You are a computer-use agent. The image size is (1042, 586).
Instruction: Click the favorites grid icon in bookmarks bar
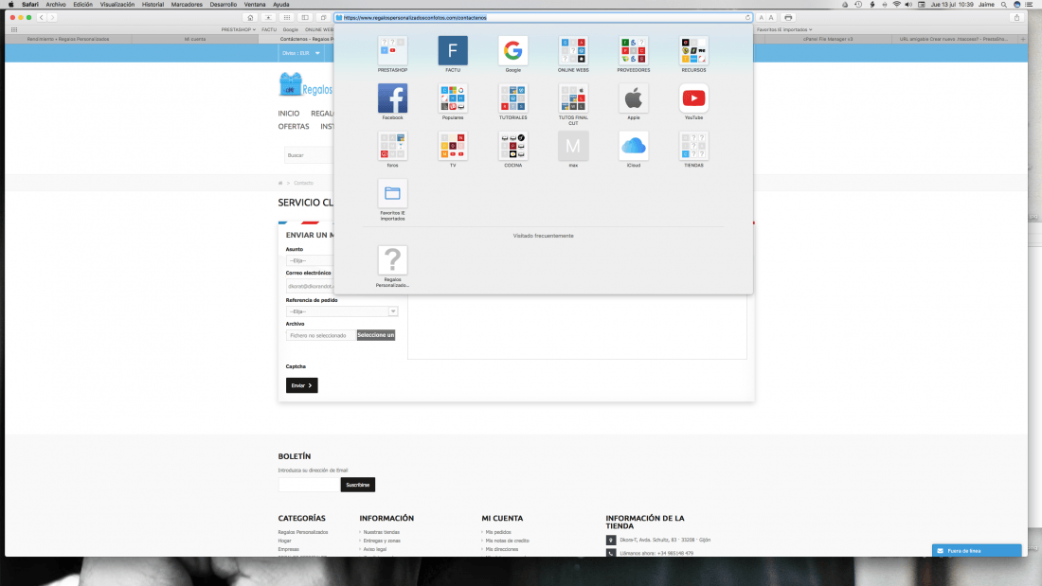[x=14, y=30]
